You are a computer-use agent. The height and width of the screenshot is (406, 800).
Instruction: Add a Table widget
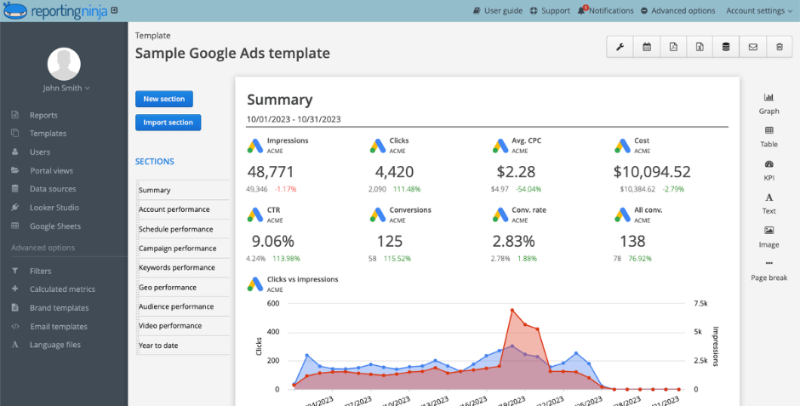[769, 137]
